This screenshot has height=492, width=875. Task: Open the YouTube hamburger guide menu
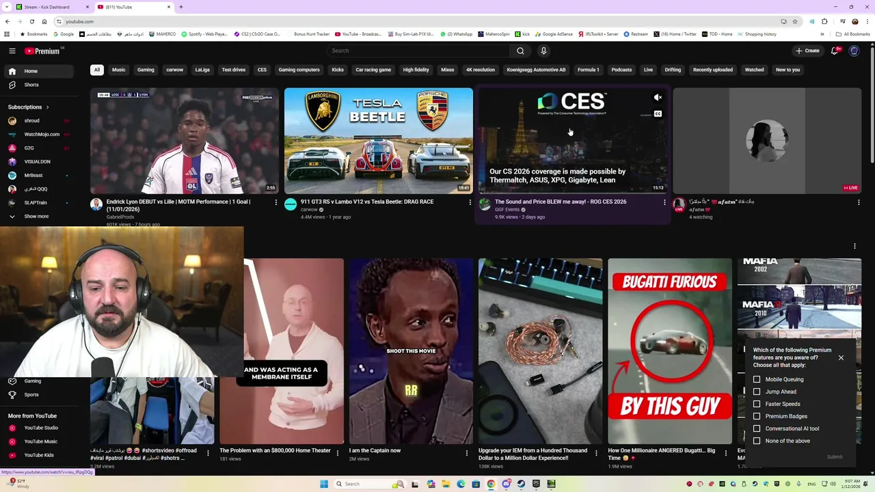click(x=12, y=51)
